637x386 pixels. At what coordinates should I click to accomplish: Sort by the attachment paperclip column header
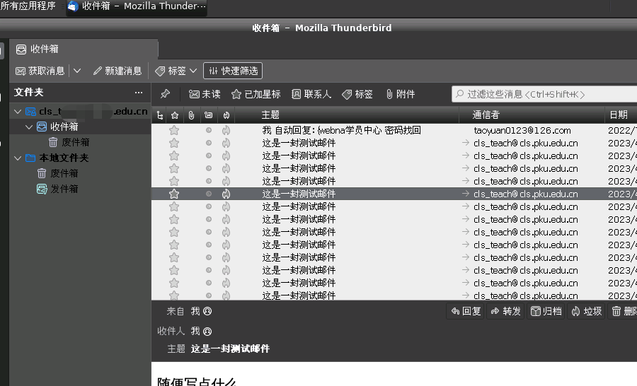tap(191, 116)
